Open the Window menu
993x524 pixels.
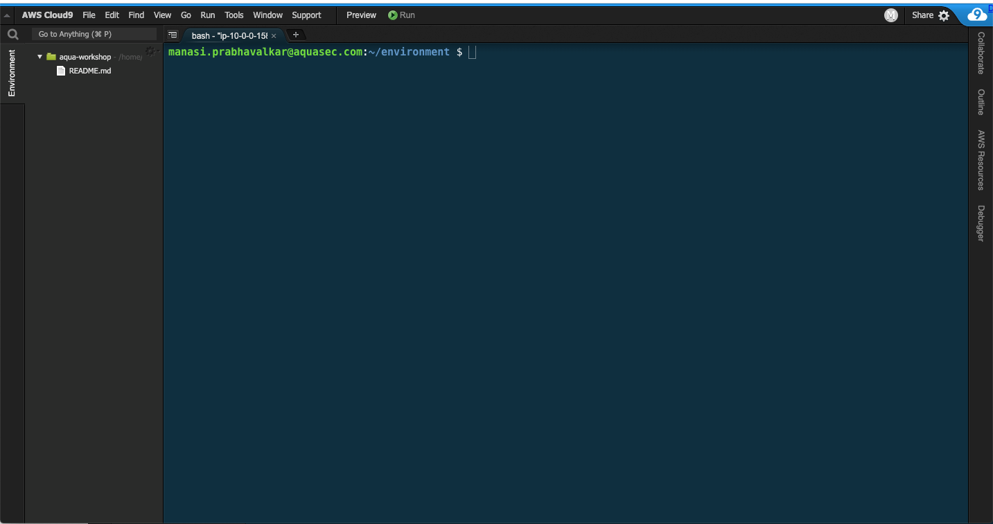pos(267,15)
